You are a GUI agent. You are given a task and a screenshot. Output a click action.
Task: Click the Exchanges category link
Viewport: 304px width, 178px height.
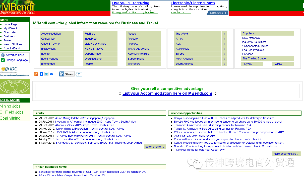[48, 64]
